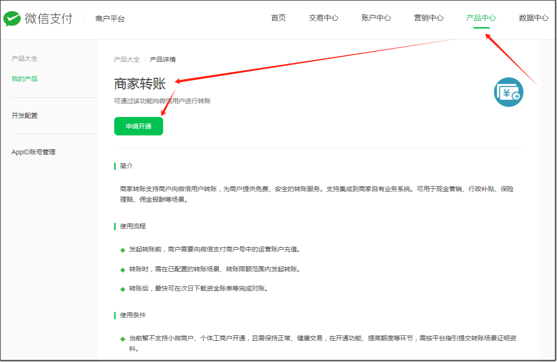Open the 营销中心 navigation tab
The height and width of the screenshot is (362, 557).
click(x=428, y=18)
